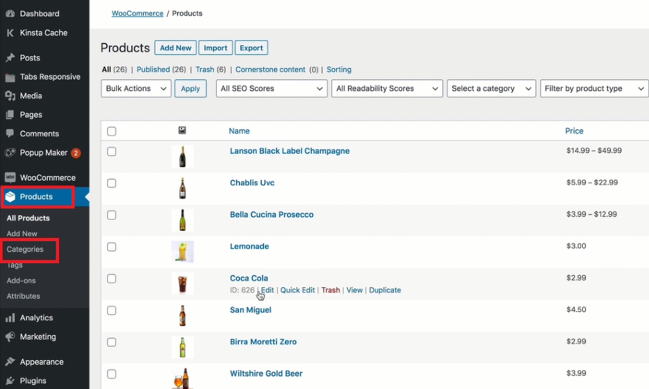Open the Attributes submenu item
Screen dimensions: 649x389
tap(23, 296)
